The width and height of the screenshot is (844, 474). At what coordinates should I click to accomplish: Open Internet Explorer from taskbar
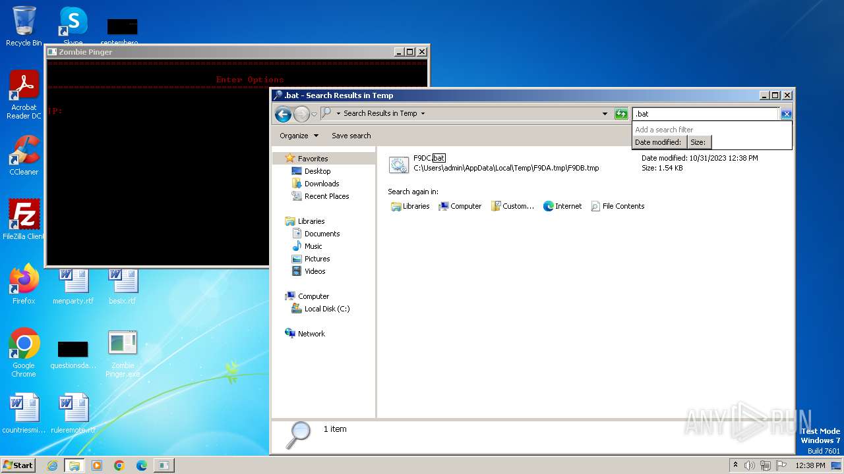pyautogui.click(x=52, y=465)
